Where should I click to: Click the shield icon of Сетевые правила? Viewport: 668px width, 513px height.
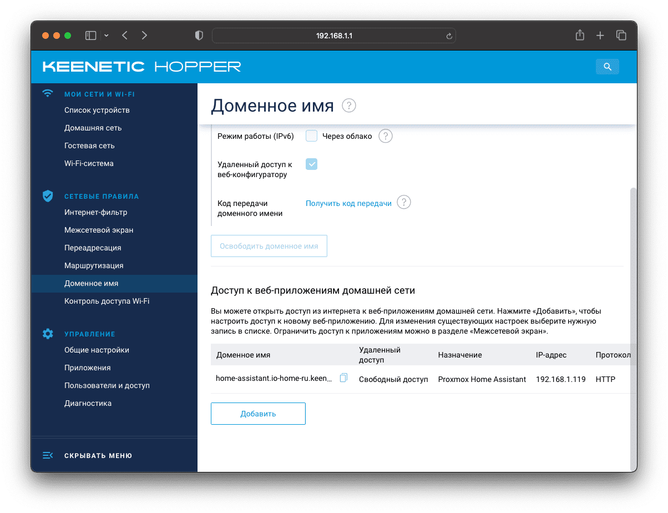click(x=48, y=196)
